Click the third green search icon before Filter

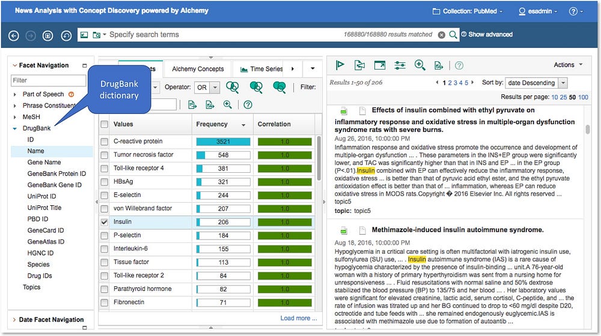coord(279,87)
